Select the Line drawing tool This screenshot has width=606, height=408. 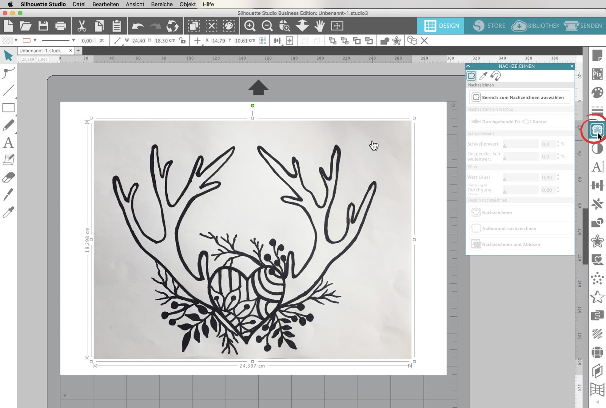pos(8,90)
